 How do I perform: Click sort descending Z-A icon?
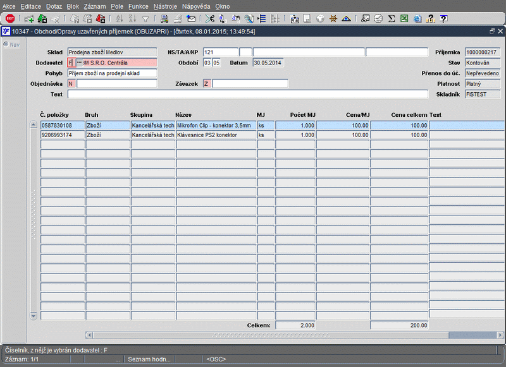[133, 19]
